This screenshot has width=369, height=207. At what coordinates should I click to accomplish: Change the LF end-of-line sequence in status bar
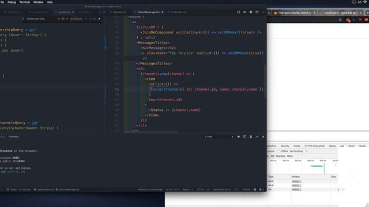point(208,190)
